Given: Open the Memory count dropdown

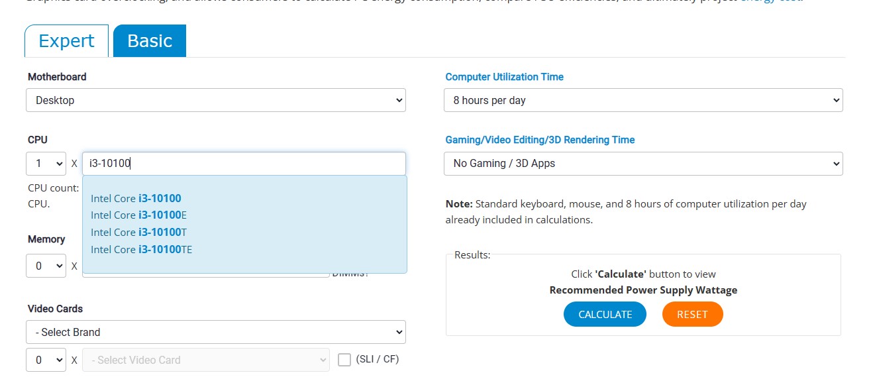Looking at the screenshot, I should point(46,266).
